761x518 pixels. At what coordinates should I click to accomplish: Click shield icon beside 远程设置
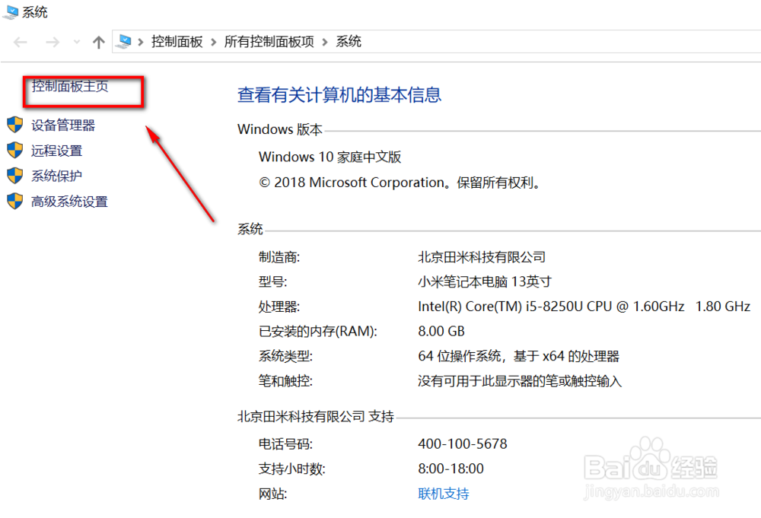[15, 150]
